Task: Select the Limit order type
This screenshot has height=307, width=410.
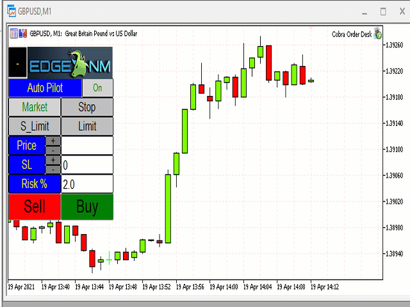Action: pos(87,127)
